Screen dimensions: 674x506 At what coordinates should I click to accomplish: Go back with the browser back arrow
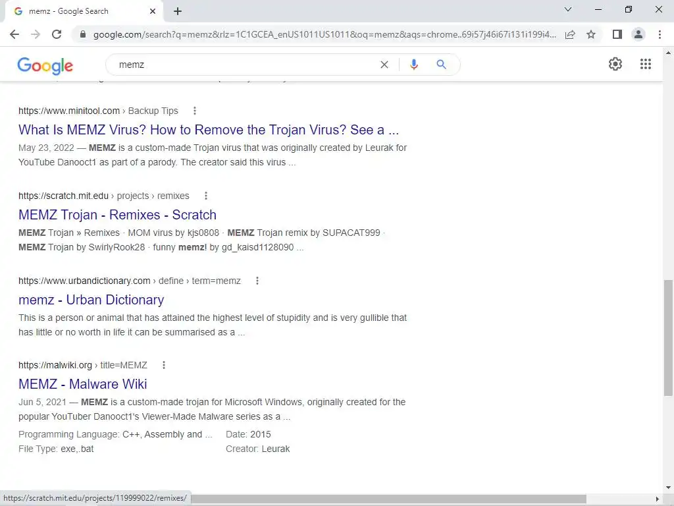click(14, 34)
